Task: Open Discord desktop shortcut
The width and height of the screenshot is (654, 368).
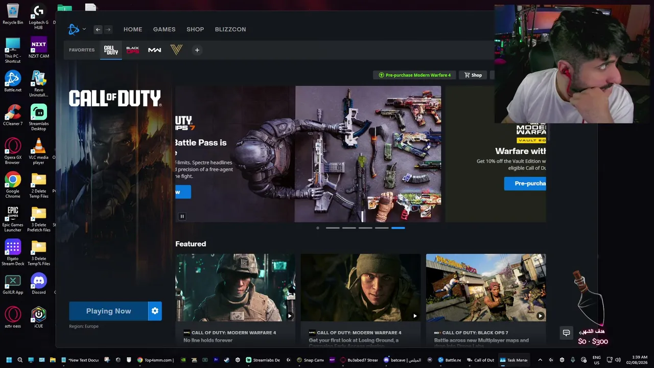Action: coord(38,284)
